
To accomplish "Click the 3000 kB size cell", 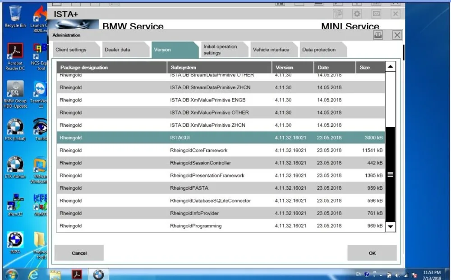I will click(373, 138).
